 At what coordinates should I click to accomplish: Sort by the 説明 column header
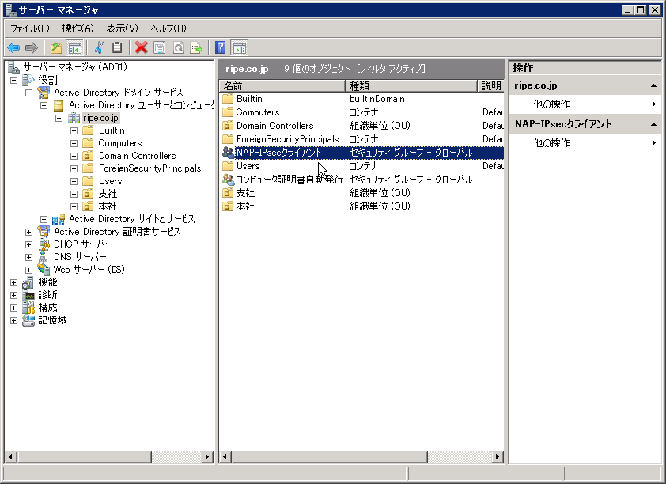(x=491, y=85)
